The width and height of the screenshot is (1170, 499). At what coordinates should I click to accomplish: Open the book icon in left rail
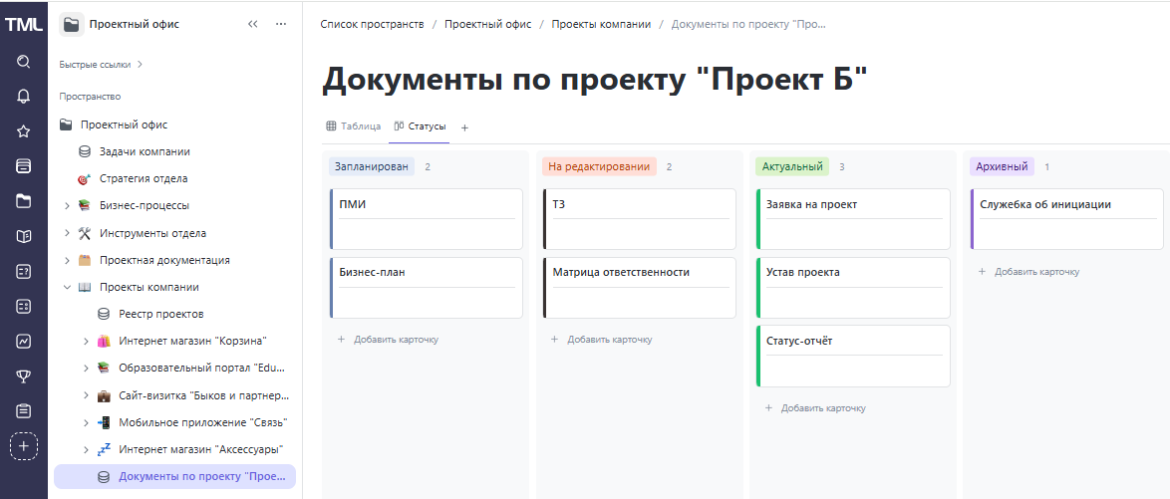23,236
